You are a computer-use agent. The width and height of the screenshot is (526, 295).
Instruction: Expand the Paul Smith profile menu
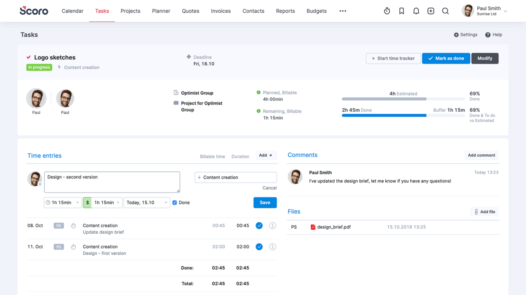click(506, 11)
